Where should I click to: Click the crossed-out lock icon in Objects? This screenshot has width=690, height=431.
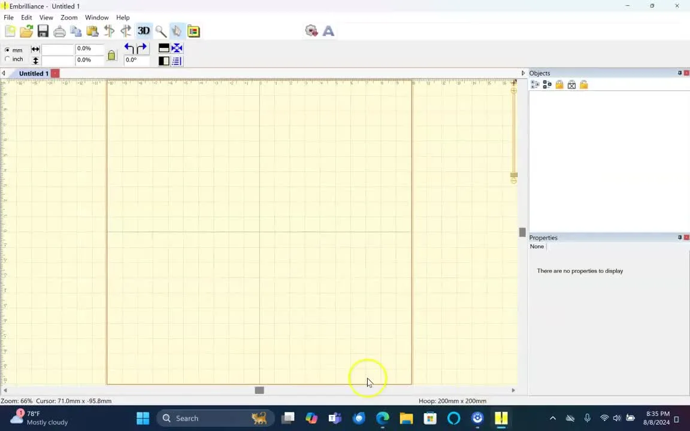[x=571, y=84]
